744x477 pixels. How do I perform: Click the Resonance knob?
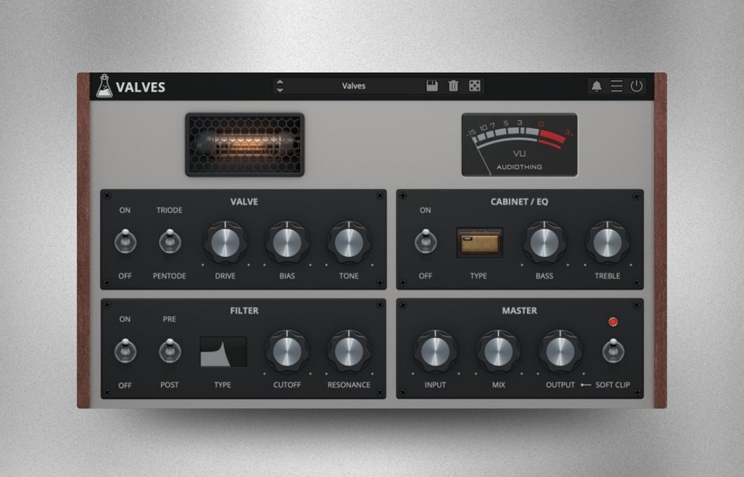coord(349,352)
